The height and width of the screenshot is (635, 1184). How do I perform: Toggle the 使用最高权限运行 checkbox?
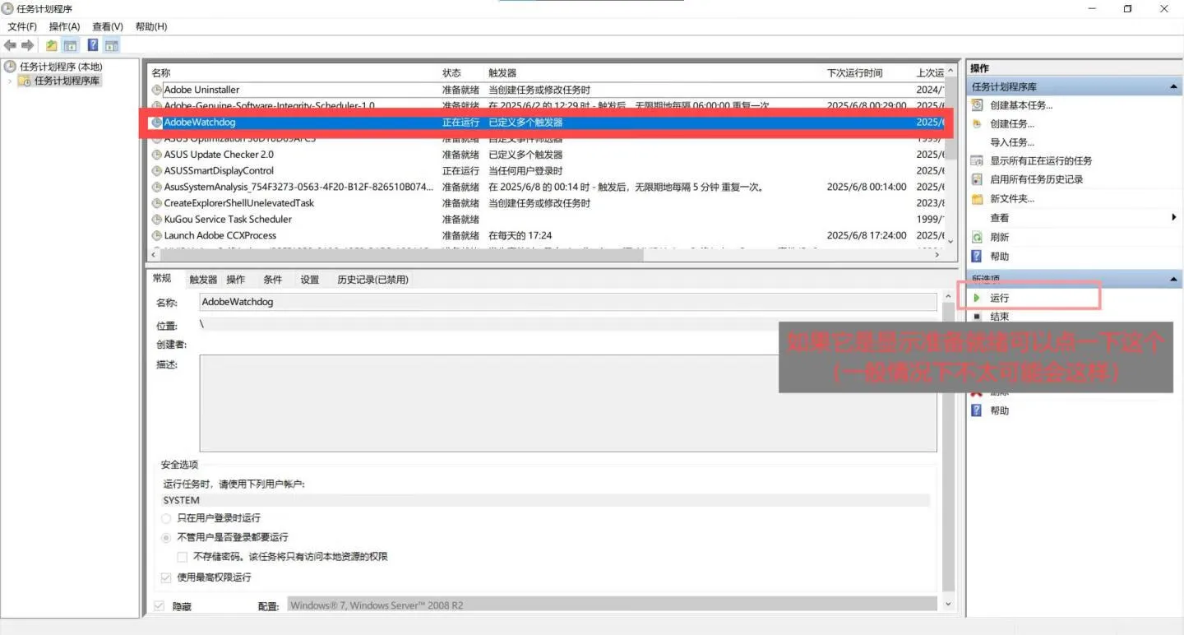[x=166, y=577]
